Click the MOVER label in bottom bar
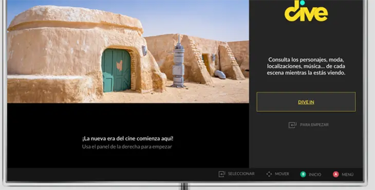This screenshot has height=190, width=375. click(282, 174)
